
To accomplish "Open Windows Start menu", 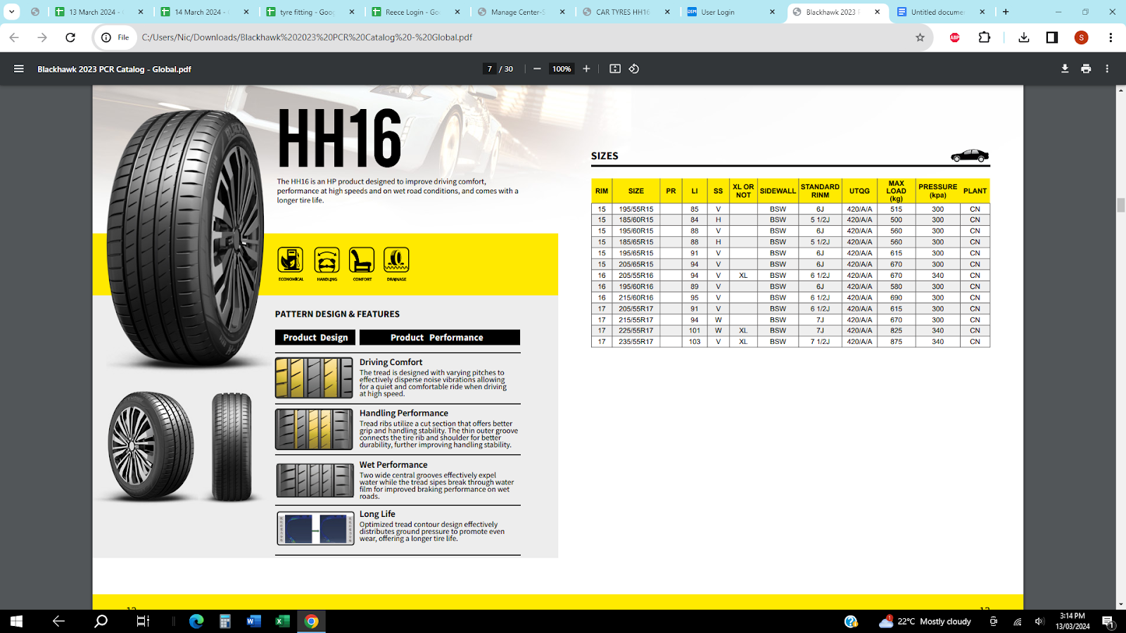I will (x=16, y=621).
